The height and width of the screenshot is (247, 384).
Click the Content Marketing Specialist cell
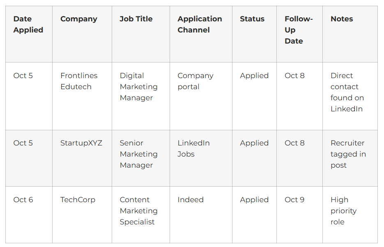coord(138,211)
